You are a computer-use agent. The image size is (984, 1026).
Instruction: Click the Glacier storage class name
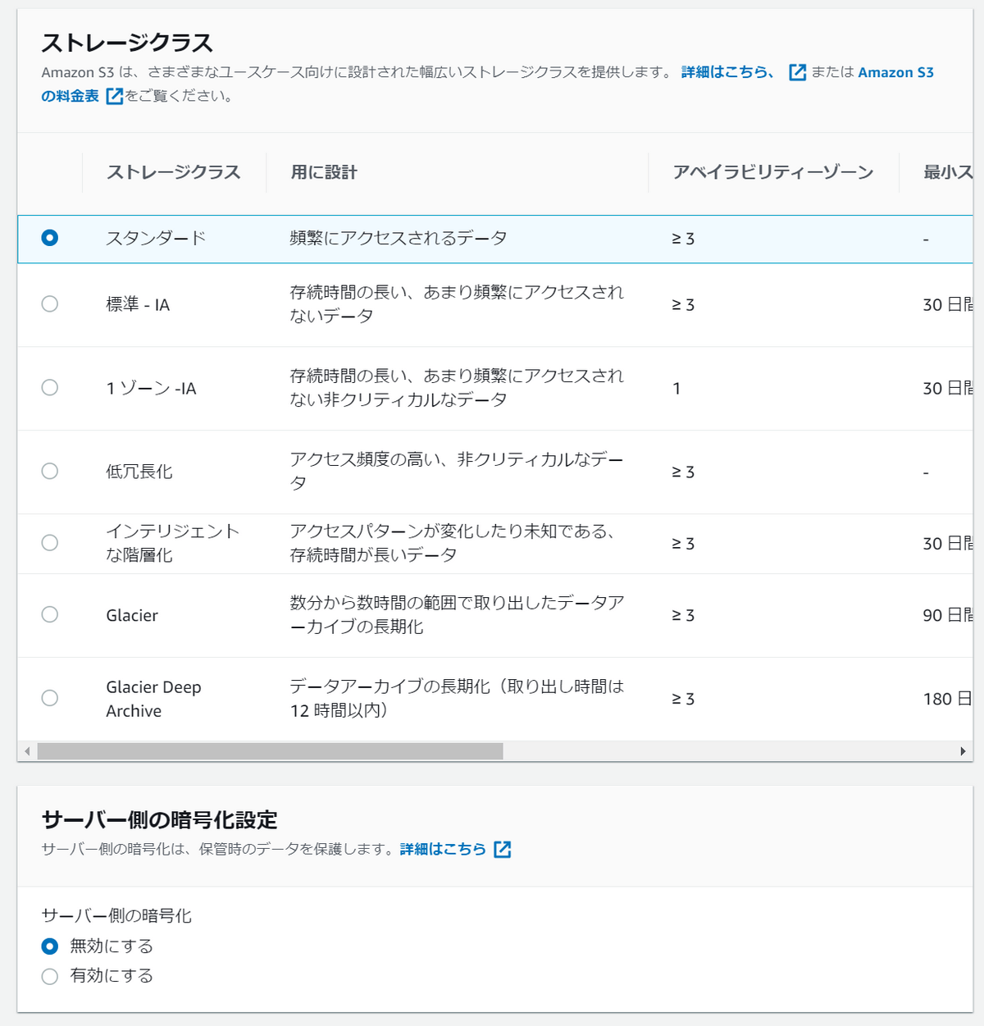tap(132, 615)
